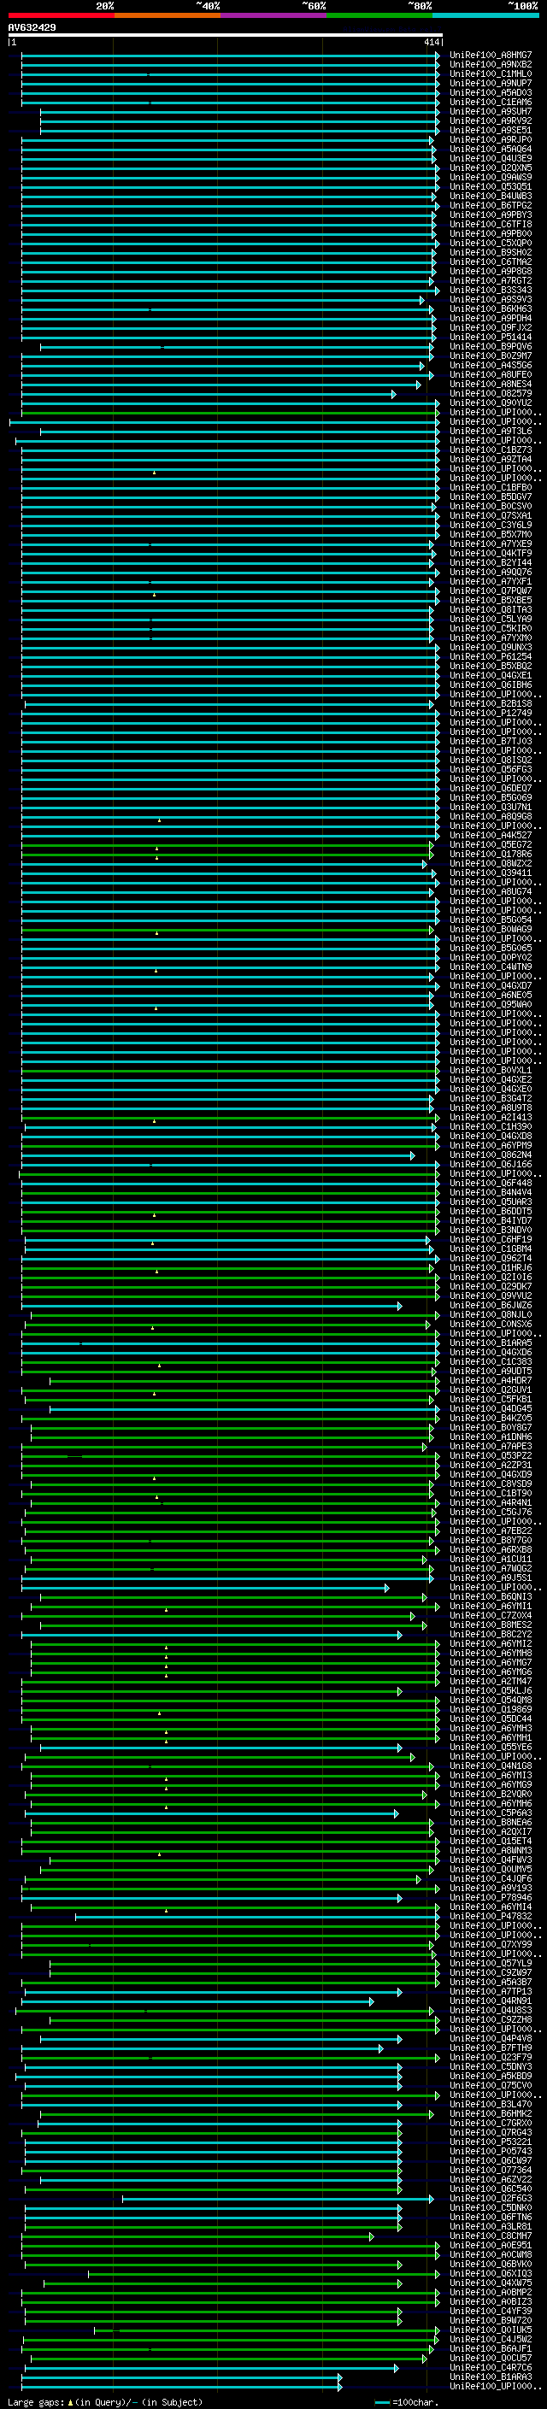
Task: Select the UniRef100_O82579 label
Action: pyautogui.click(x=491, y=394)
